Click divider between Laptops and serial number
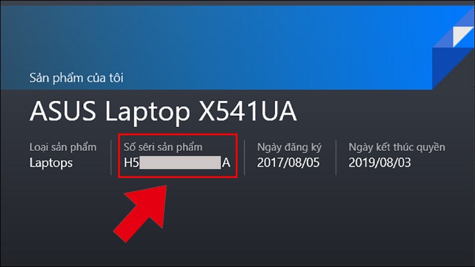The width and height of the screenshot is (475, 267). [111, 157]
